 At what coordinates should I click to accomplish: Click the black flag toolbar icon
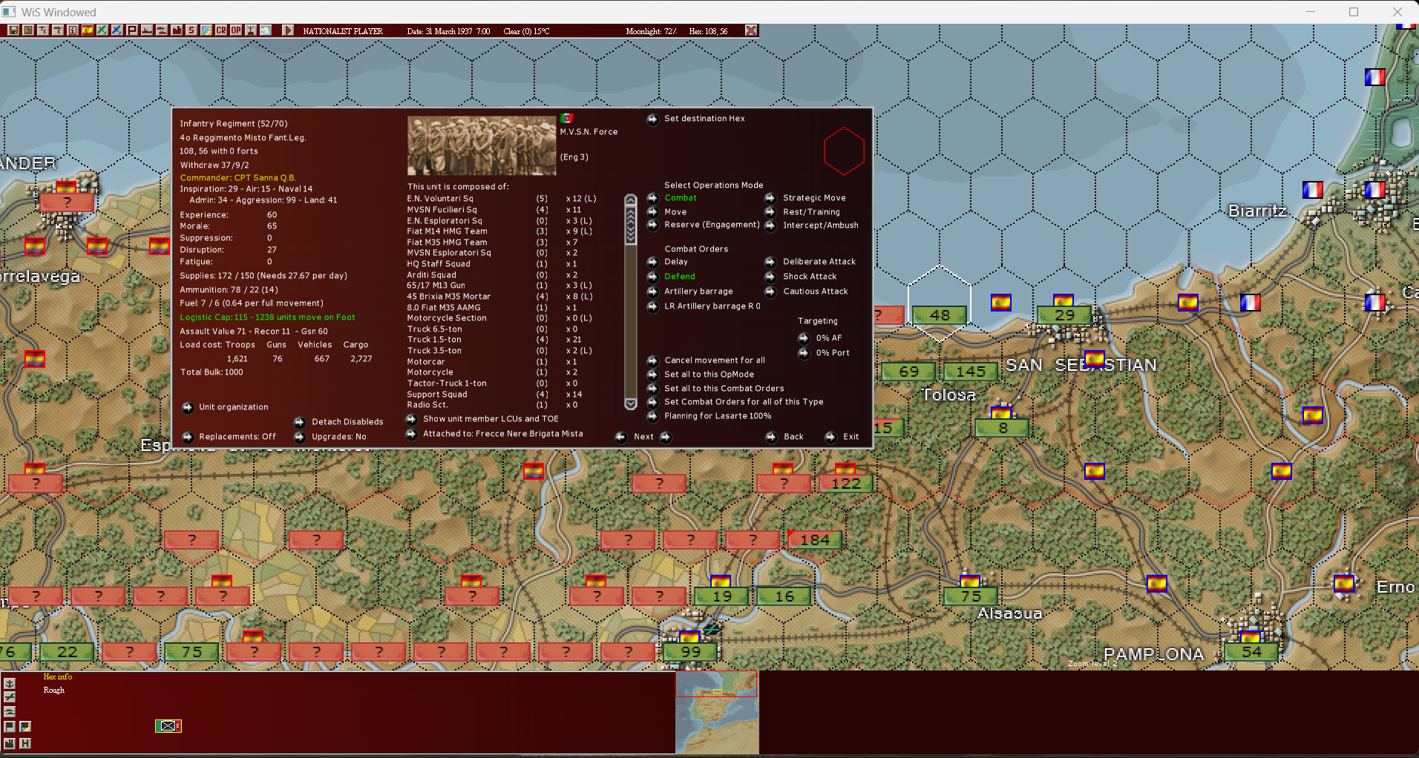tap(132, 30)
